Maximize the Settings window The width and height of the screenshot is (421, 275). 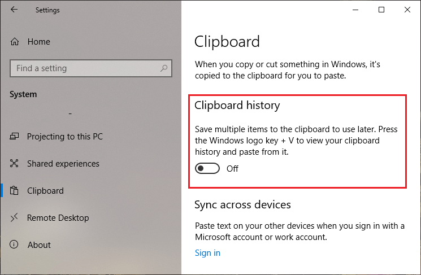381,10
